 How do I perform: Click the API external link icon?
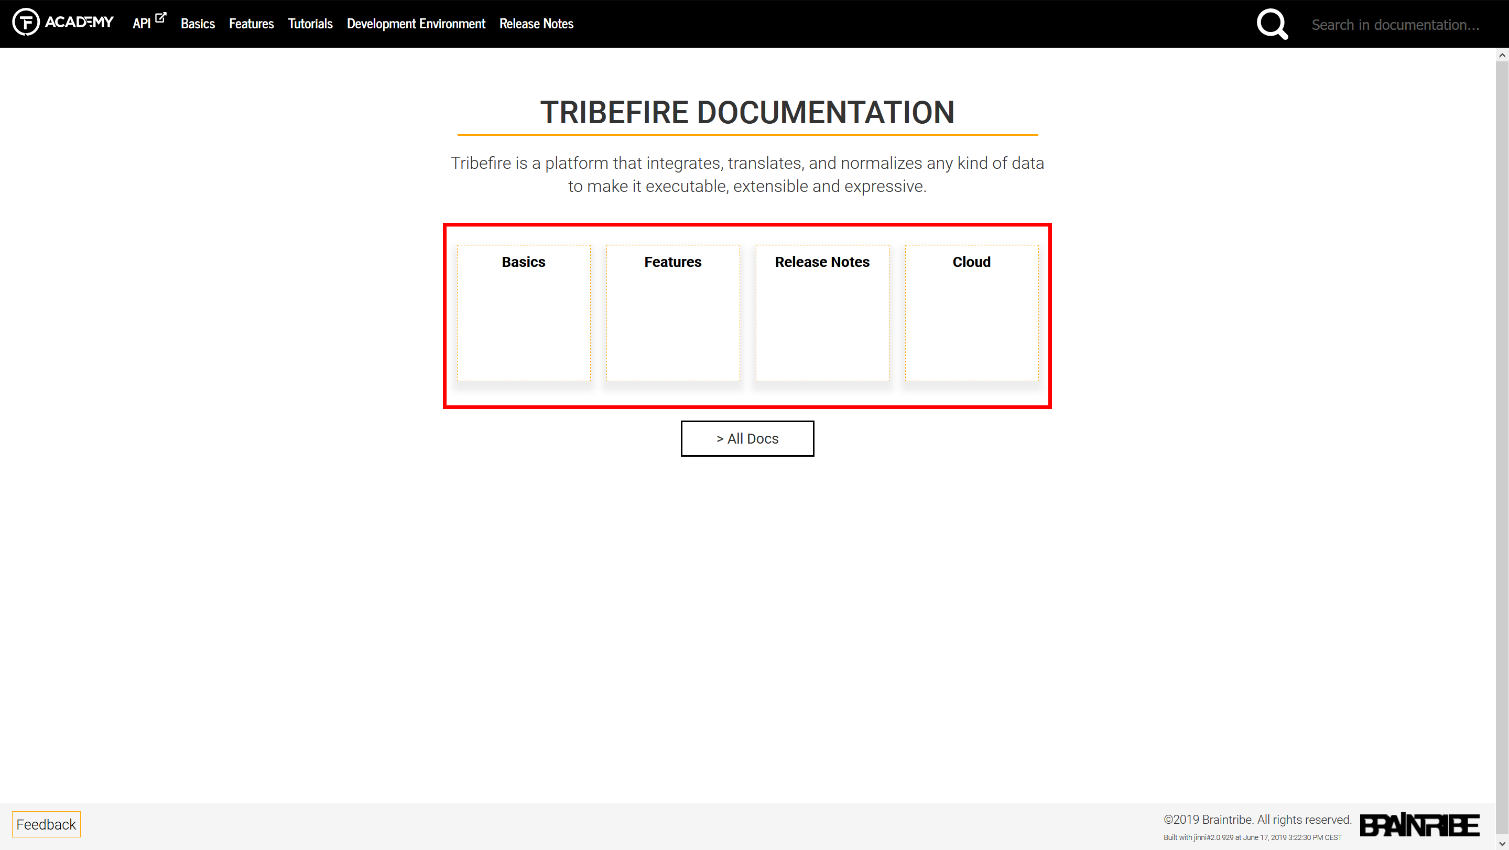click(x=160, y=18)
